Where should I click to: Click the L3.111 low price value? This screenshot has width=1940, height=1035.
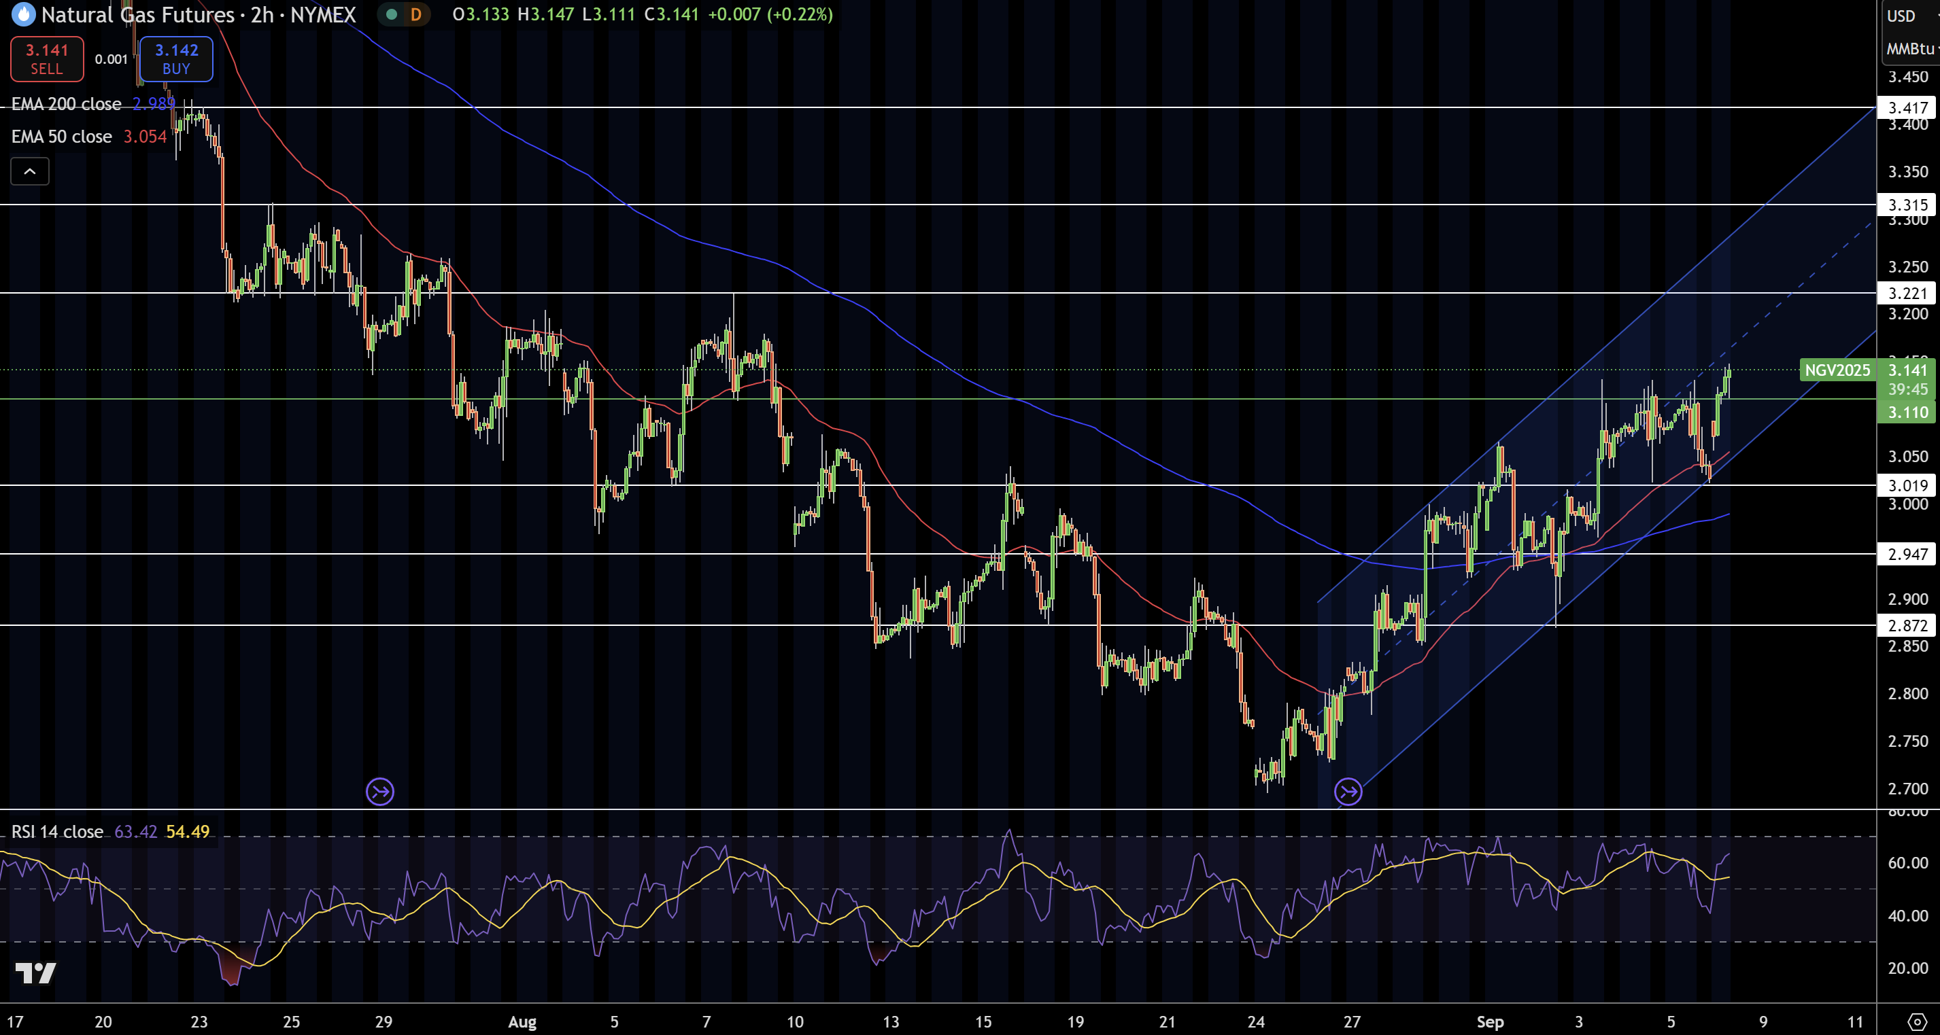pyautogui.click(x=609, y=14)
